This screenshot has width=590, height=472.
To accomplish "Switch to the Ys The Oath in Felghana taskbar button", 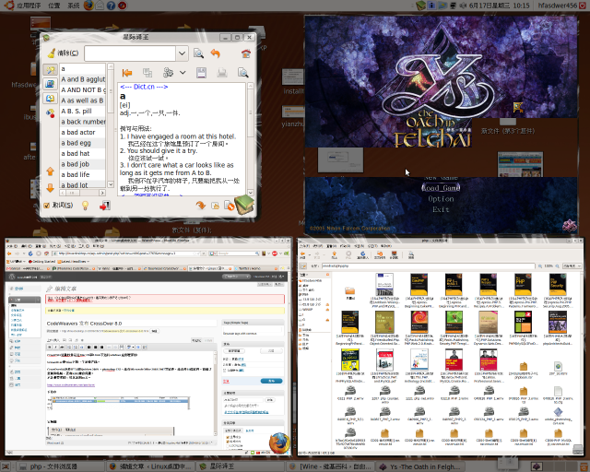I will [419, 466].
